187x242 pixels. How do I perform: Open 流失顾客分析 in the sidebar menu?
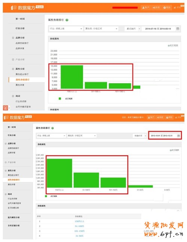[14, 217]
